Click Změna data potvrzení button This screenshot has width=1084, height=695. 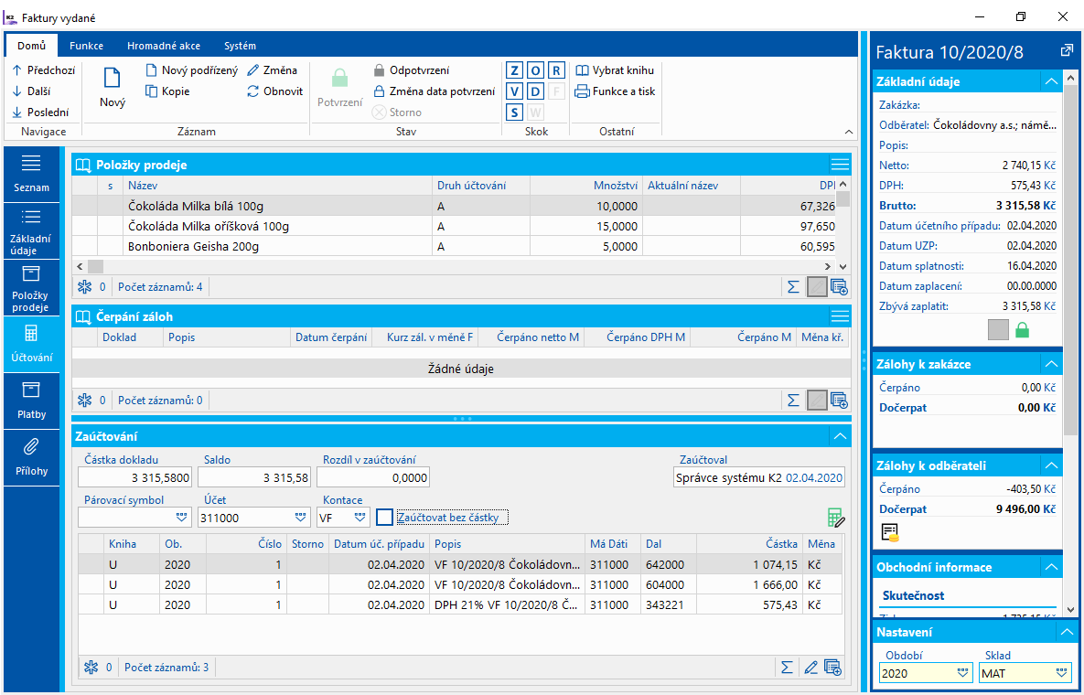point(435,91)
